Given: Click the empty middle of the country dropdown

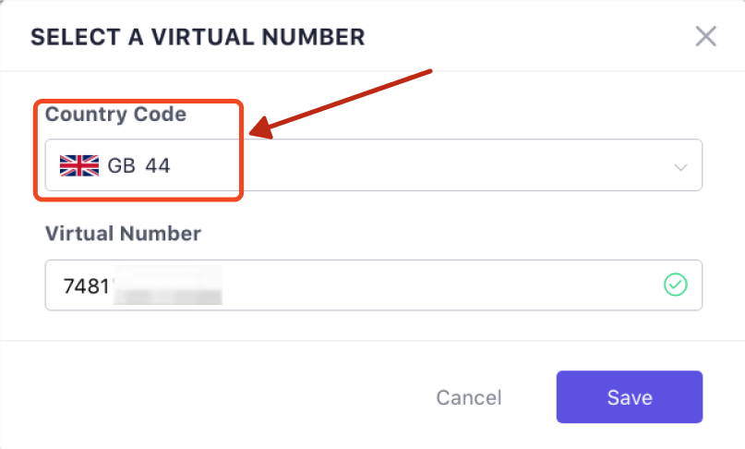Looking at the screenshot, I should point(443,165).
